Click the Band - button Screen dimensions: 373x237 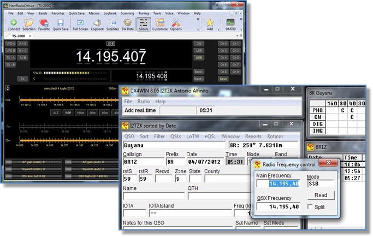[x=199, y=72]
